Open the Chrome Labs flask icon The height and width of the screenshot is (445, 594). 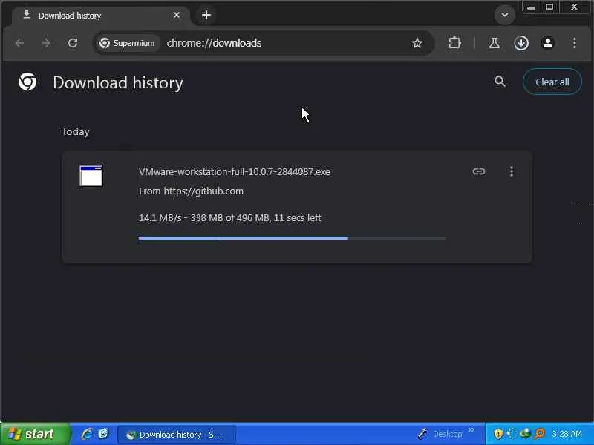494,43
